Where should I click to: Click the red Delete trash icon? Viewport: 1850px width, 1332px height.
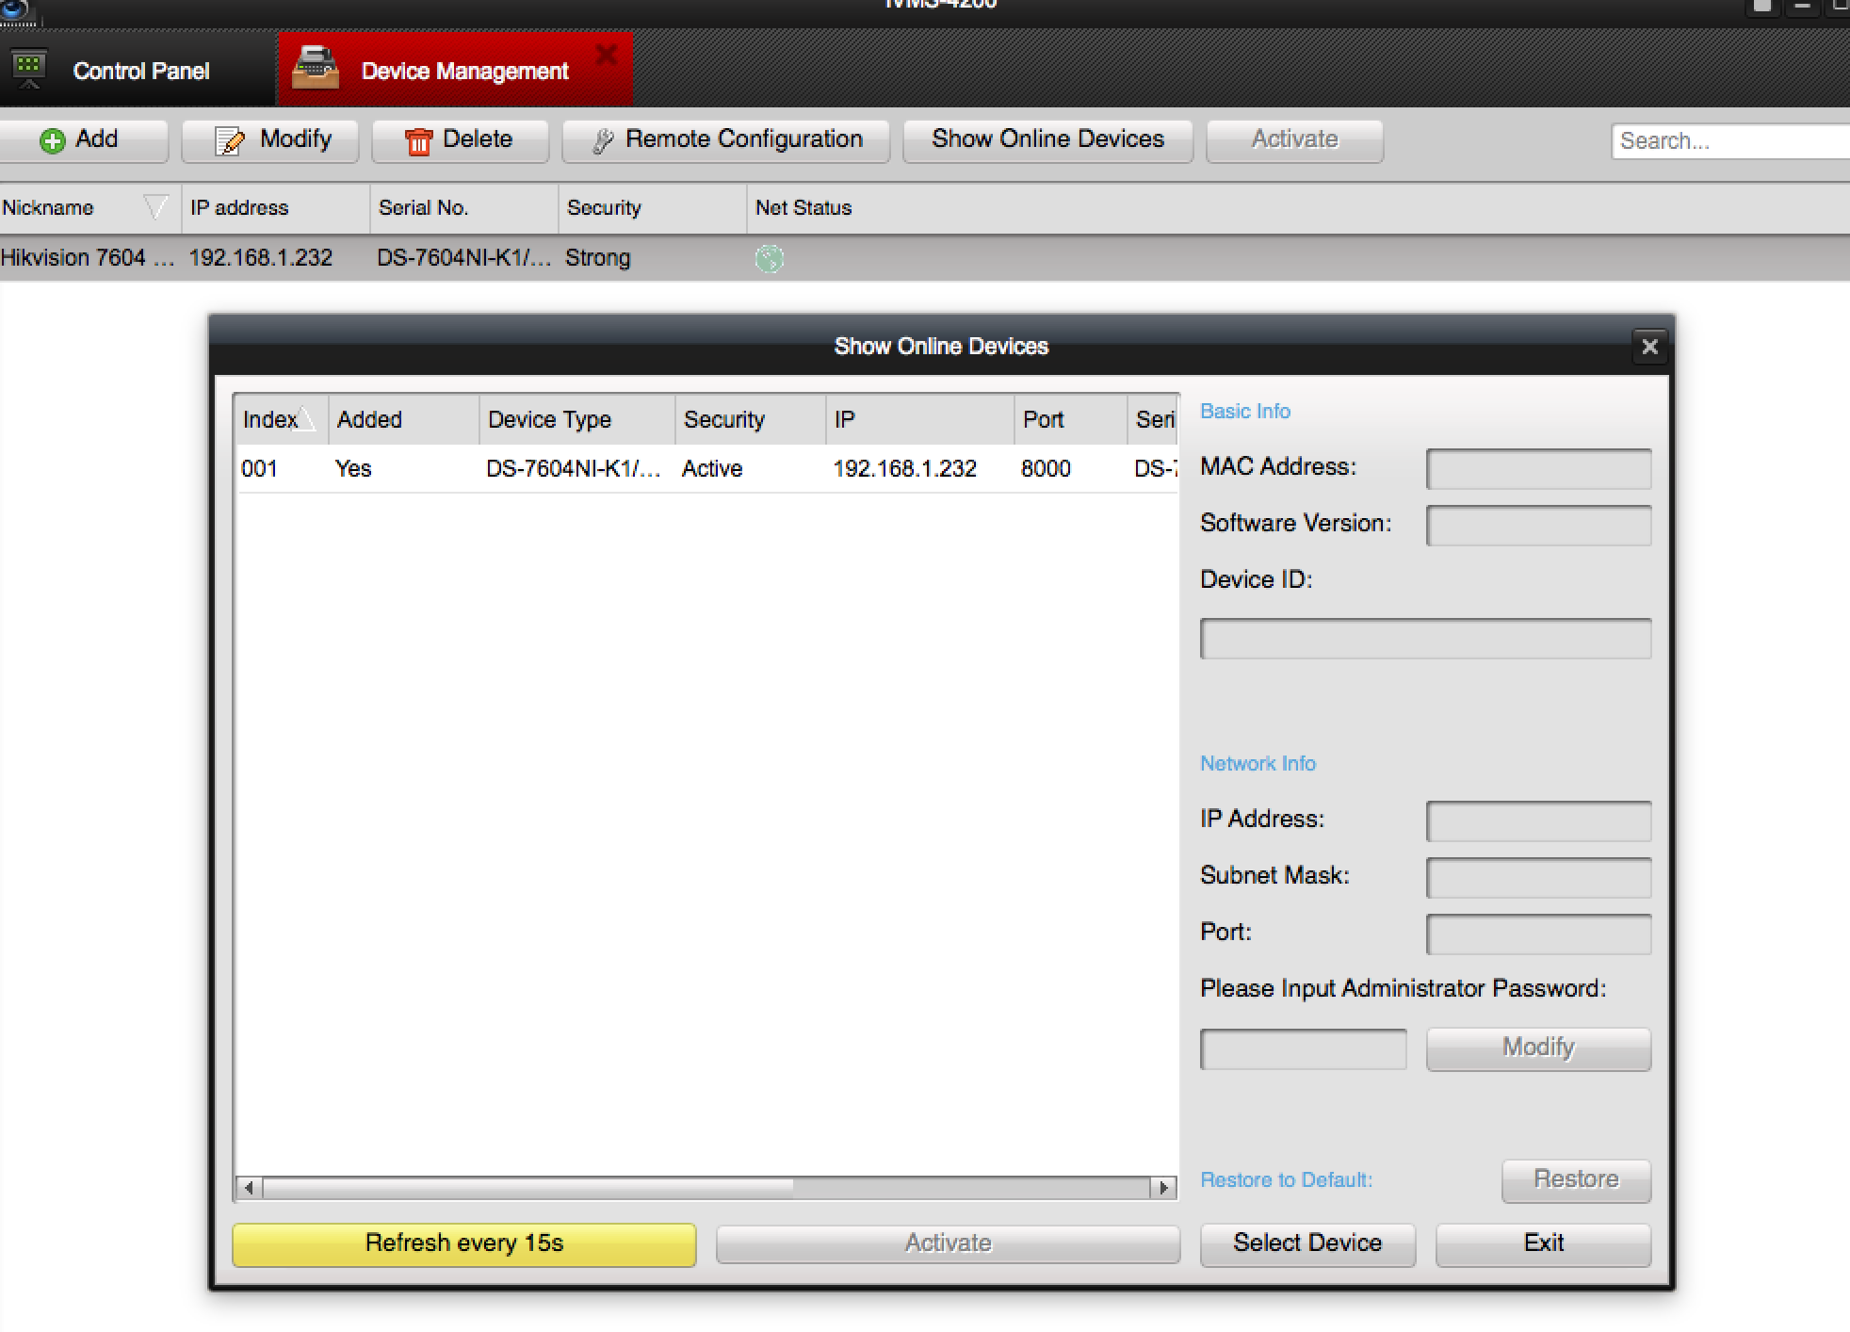click(x=418, y=140)
